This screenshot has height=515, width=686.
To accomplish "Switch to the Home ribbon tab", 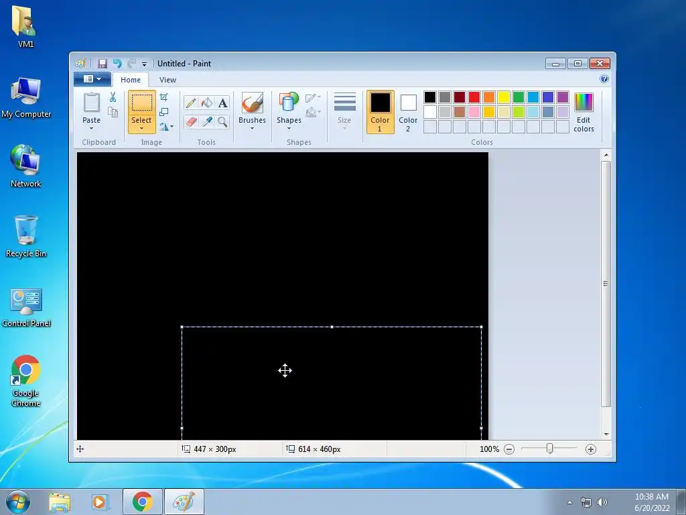I will pyautogui.click(x=131, y=80).
